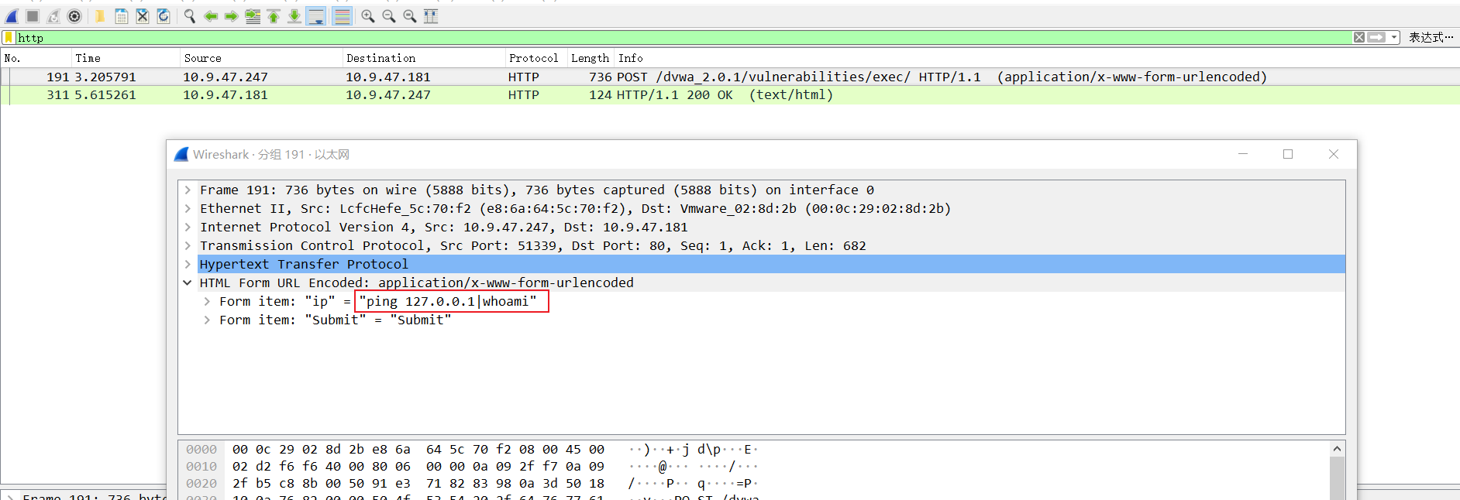Click the hex dump row at offset 0010

pos(471,466)
